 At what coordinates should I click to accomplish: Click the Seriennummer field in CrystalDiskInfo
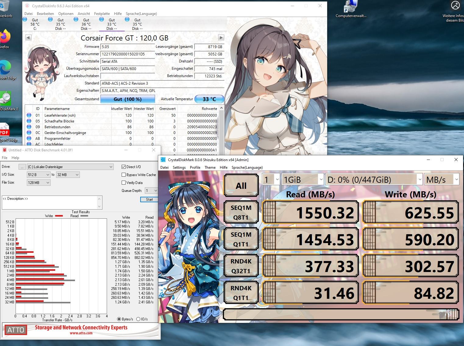(128, 54)
